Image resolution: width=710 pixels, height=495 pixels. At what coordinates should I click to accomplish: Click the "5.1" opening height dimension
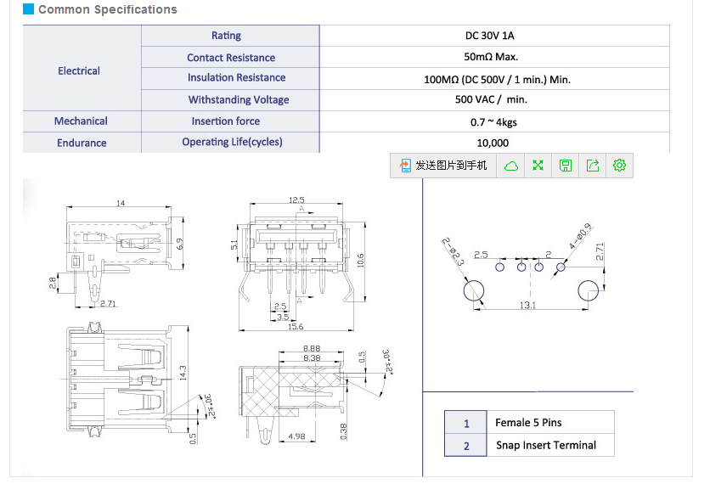(x=234, y=245)
